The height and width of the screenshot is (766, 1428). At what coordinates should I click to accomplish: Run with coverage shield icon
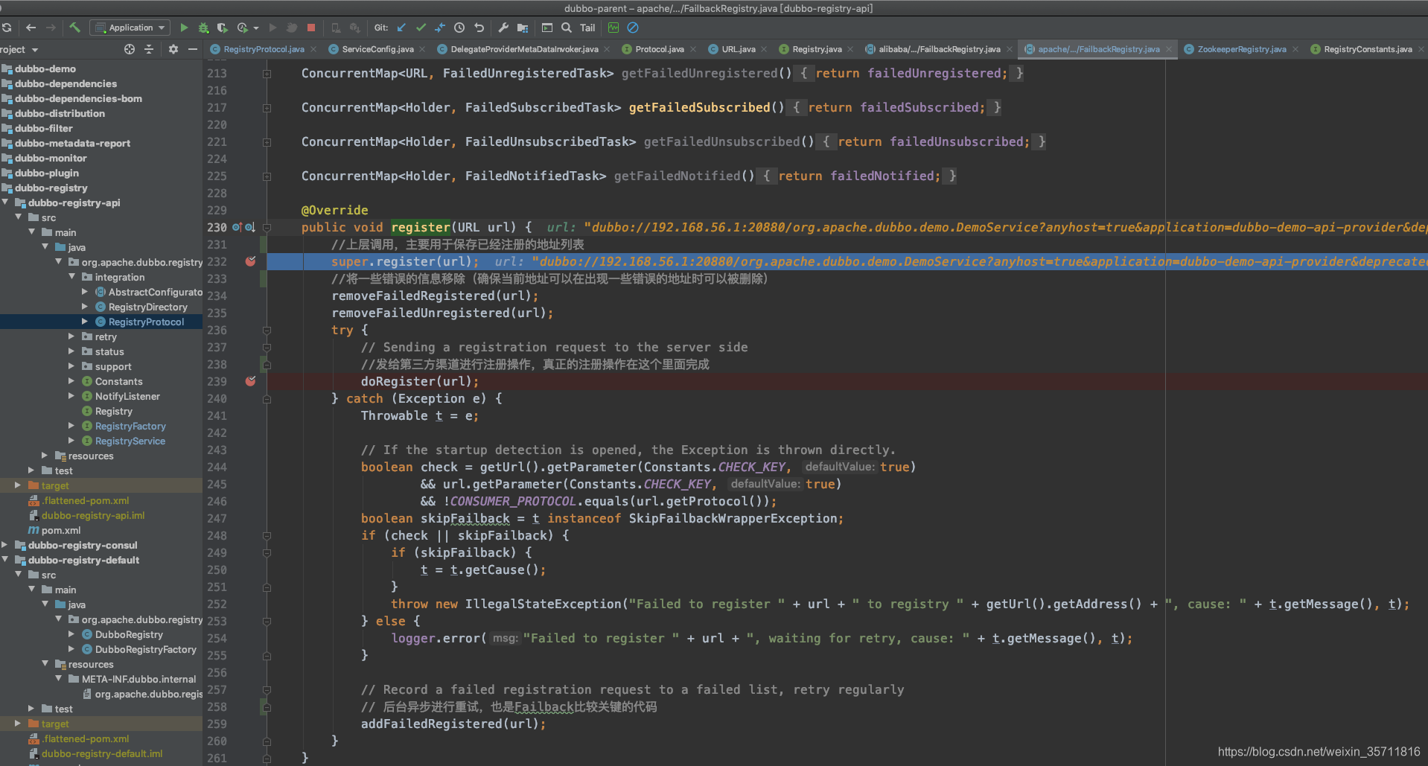[222, 28]
